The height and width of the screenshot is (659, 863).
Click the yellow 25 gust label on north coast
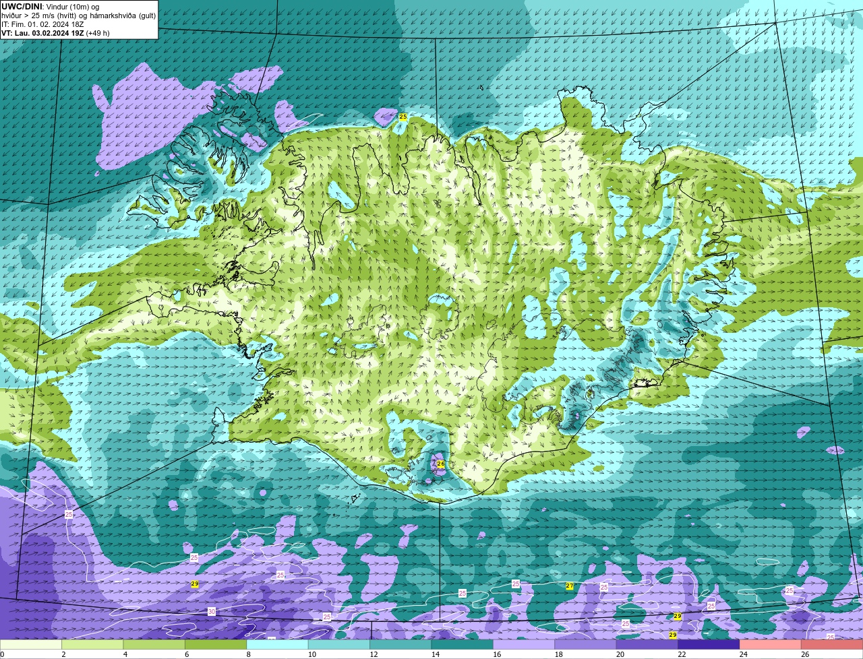pos(403,117)
